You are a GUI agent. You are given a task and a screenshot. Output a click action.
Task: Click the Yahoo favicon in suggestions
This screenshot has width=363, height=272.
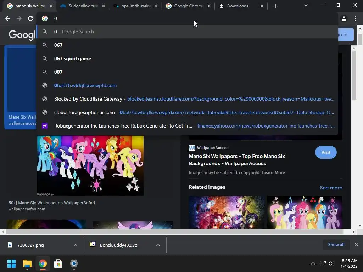[45, 126]
